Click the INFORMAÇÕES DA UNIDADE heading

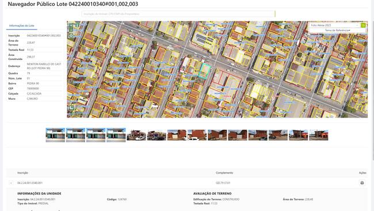[39, 194]
